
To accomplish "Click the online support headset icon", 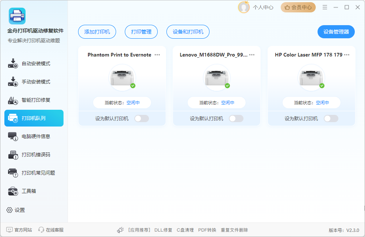I will 41,230.
